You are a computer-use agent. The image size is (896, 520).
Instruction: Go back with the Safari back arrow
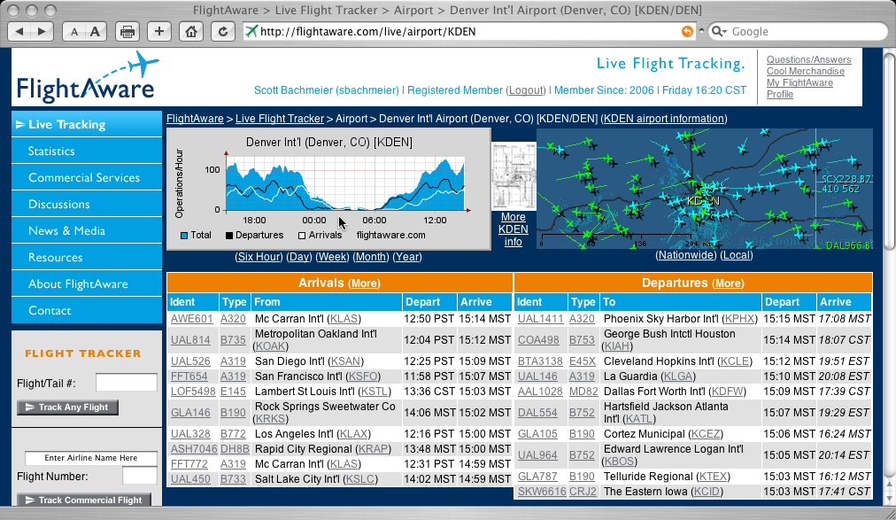[19, 31]
